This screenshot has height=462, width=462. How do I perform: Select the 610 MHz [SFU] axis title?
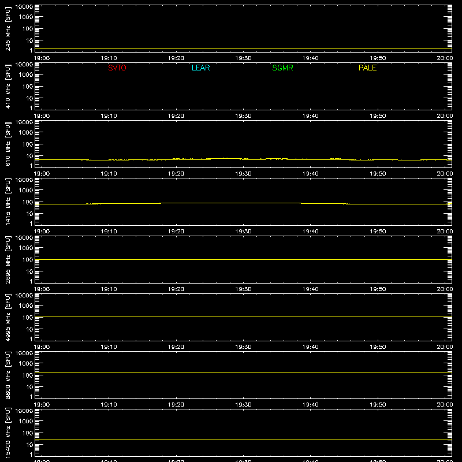[x=8, y=144]
